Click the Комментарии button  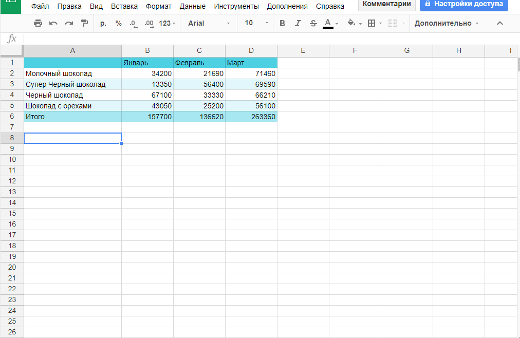[386, 4]
